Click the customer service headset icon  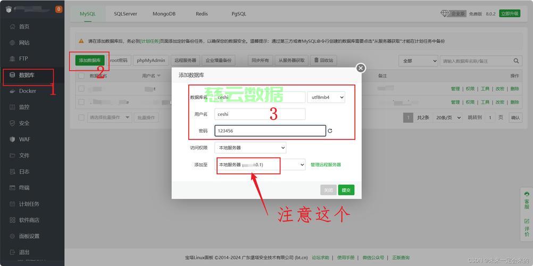(527, 194)
